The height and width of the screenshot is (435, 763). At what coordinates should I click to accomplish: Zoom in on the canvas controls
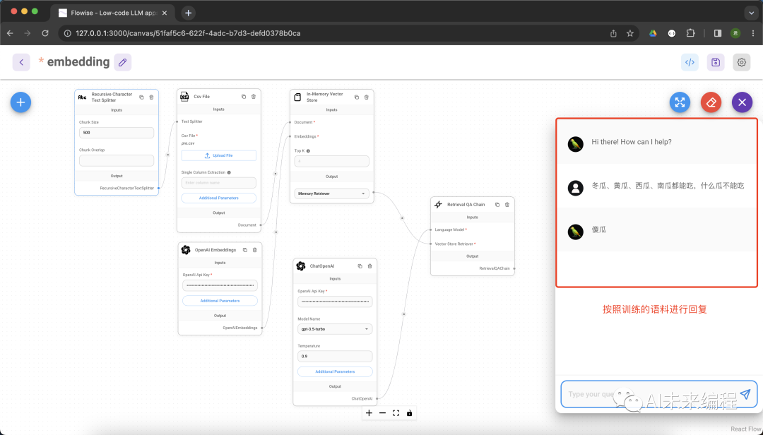point(369,413)
